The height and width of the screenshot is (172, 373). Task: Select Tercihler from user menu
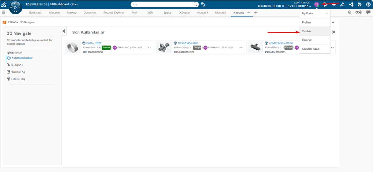pos(315,31)
